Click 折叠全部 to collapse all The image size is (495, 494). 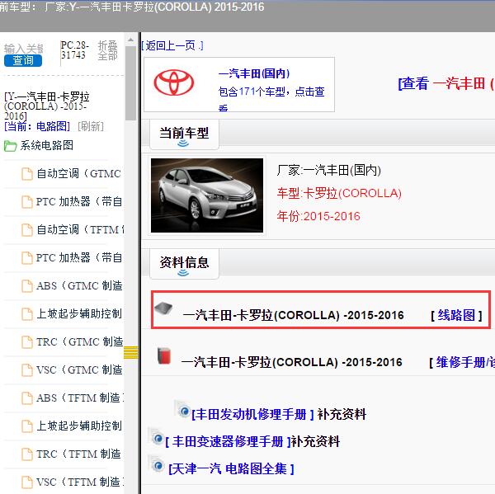107,50
